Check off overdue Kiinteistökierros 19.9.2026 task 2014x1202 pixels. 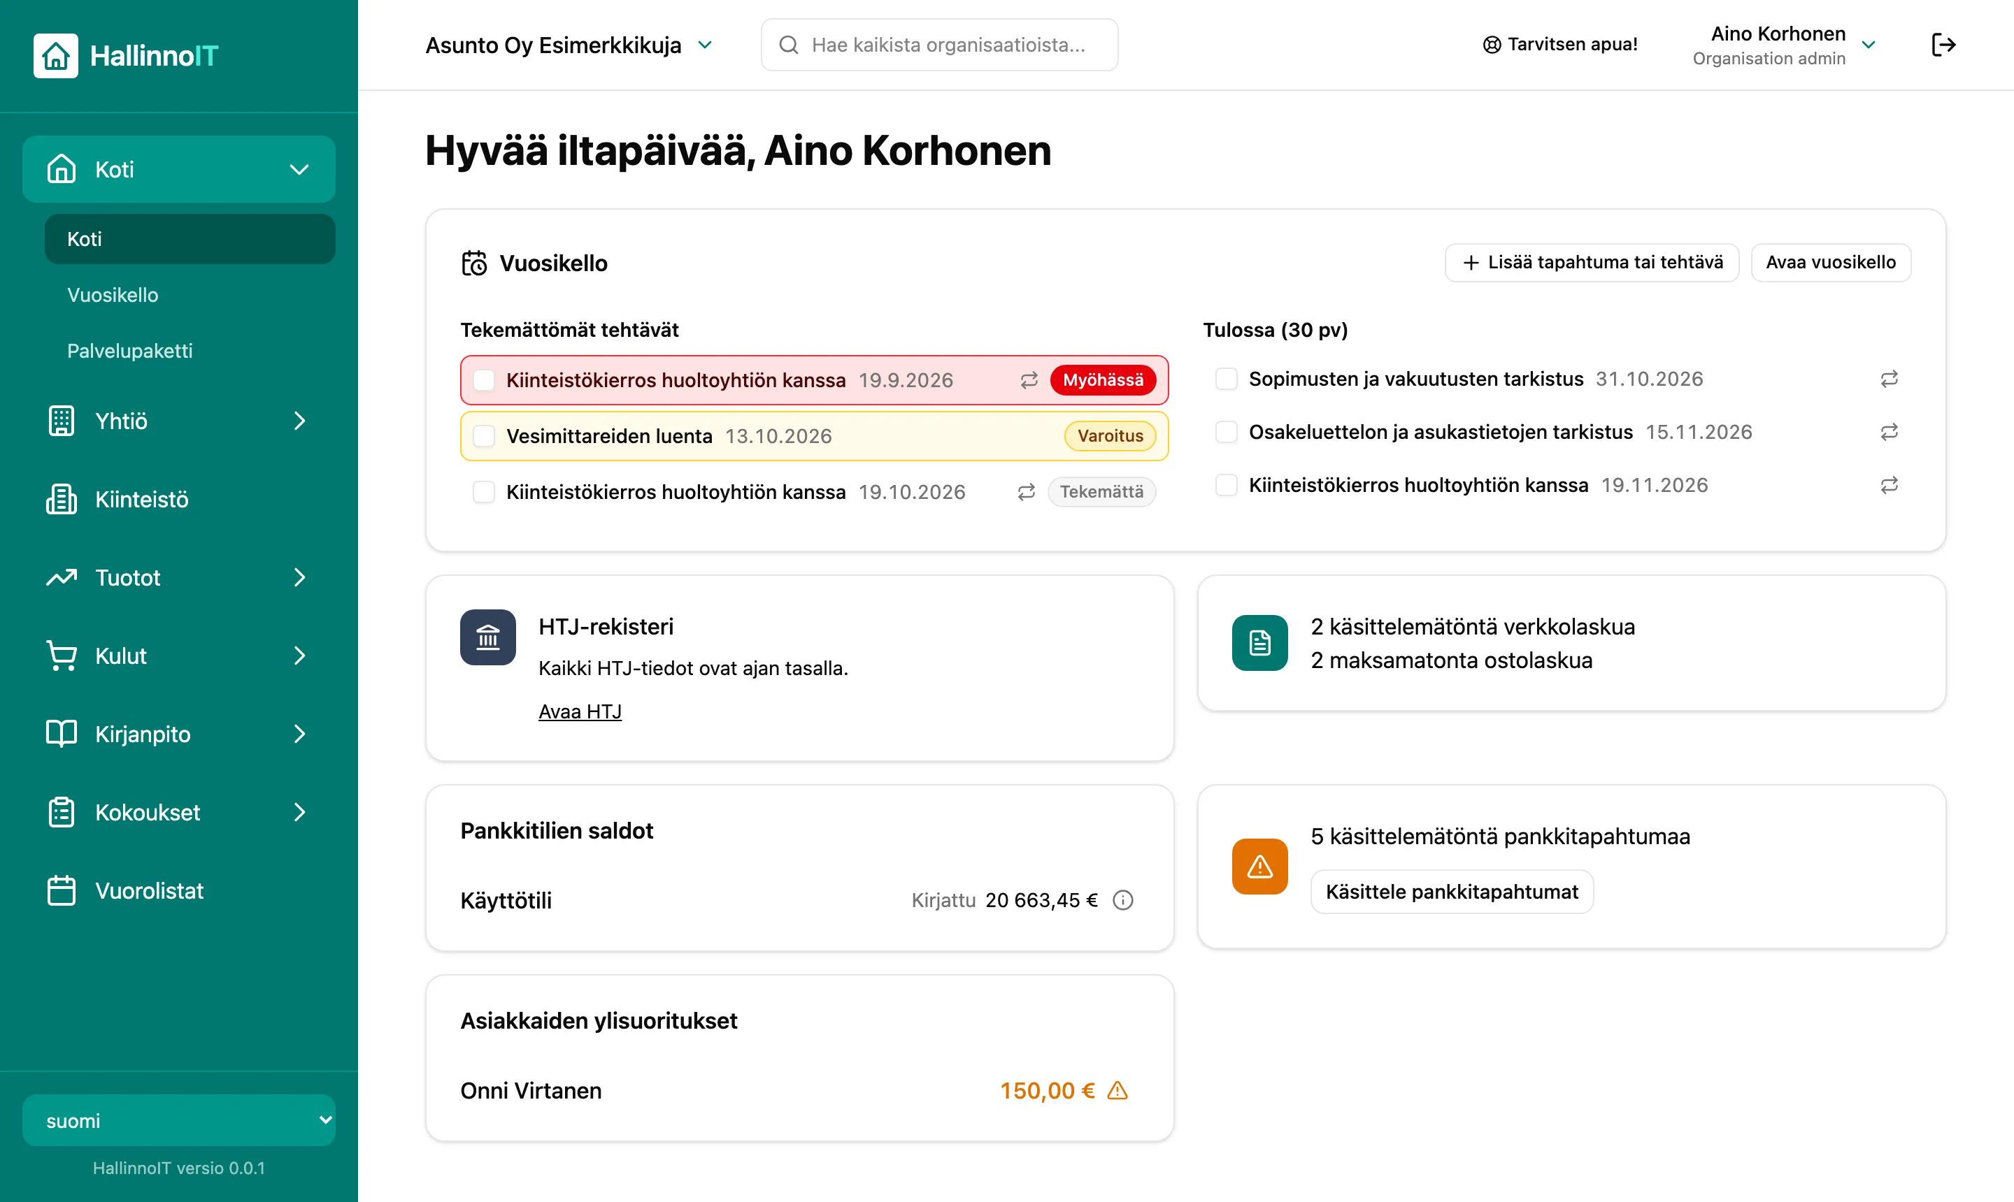484,380
